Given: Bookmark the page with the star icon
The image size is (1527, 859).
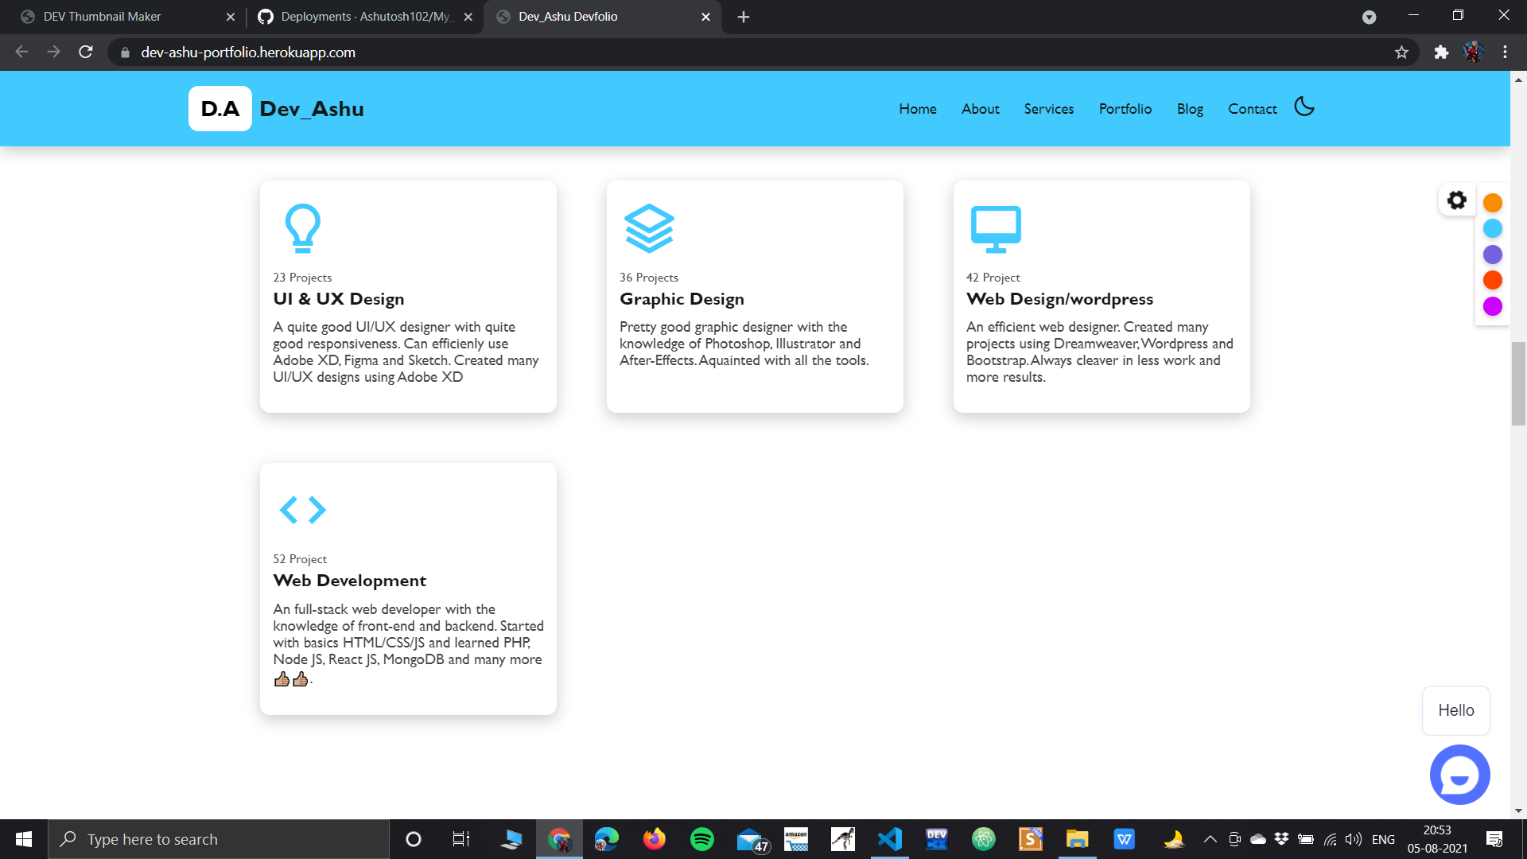Looking at the screenshot, I should [x=1402, y=52].
